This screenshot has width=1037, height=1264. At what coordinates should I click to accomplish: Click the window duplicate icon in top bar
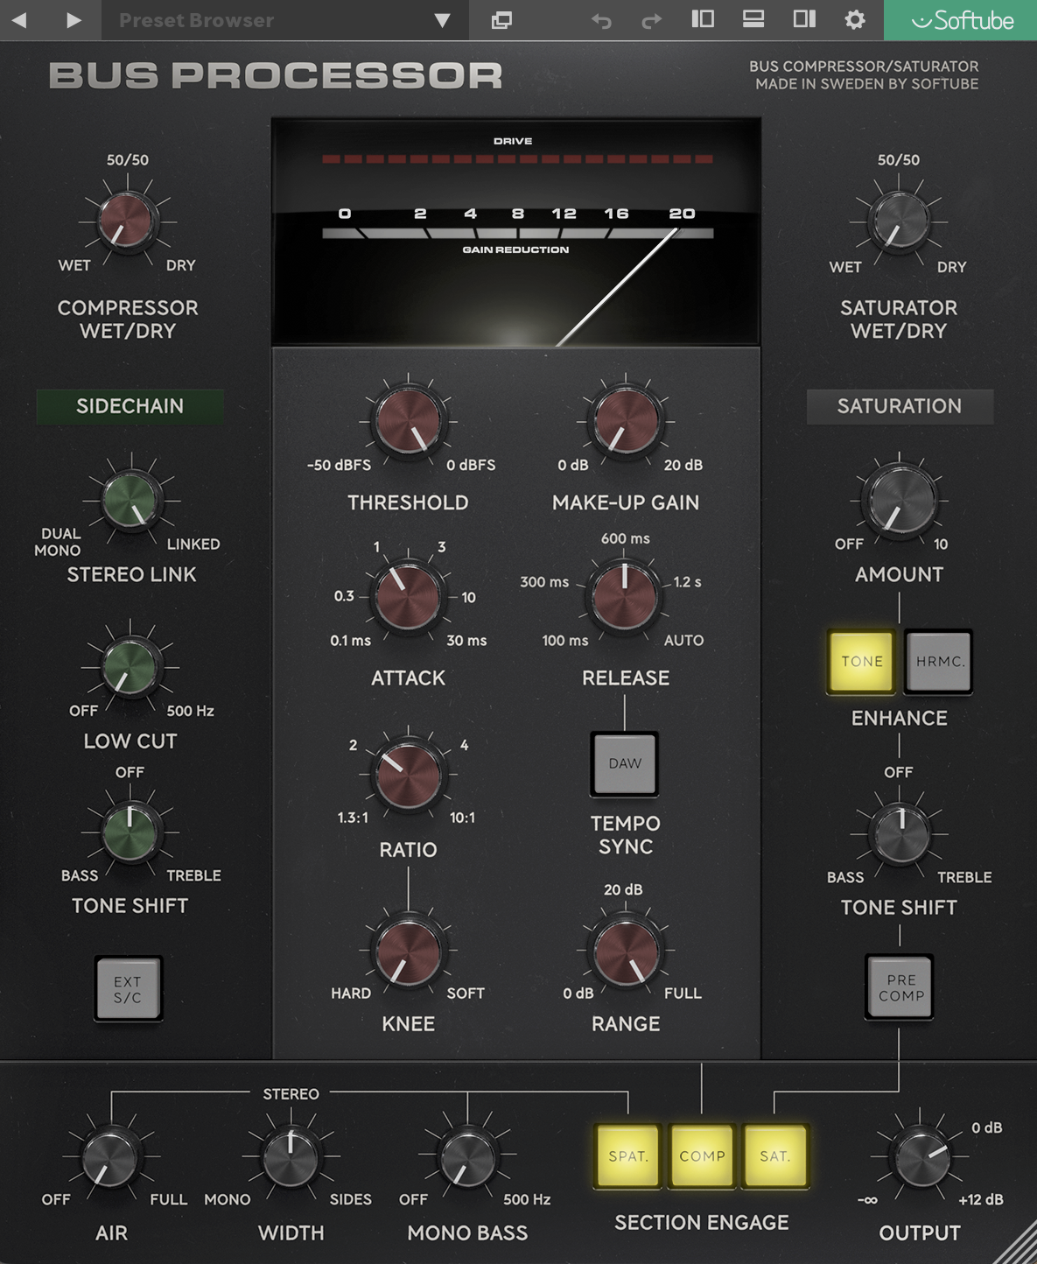(501, 20)
